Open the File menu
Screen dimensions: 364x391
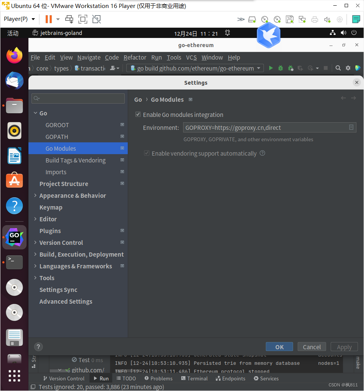(35, 57)
